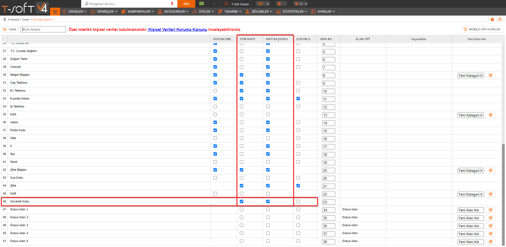Click the orange icon in Dosya Alanı 2 row

coord(490,218)
